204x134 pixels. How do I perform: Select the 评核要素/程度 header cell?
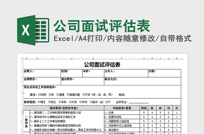[x=122, y=108]
